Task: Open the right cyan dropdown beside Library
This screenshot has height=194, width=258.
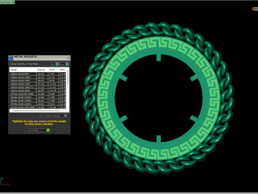Action: pyautogui.click(x=67, y=64)
